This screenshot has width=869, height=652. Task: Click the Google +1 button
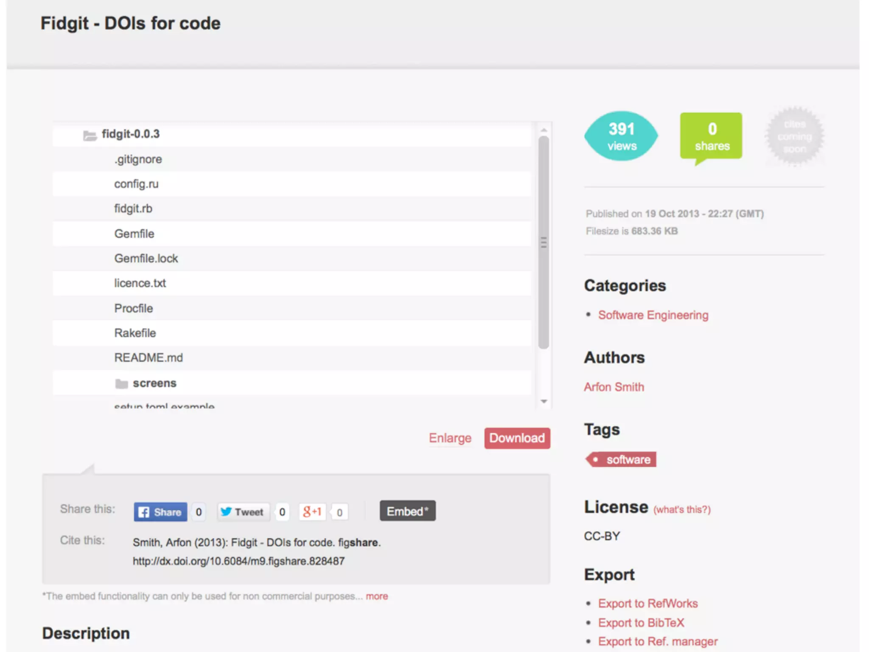coord(312,512)
